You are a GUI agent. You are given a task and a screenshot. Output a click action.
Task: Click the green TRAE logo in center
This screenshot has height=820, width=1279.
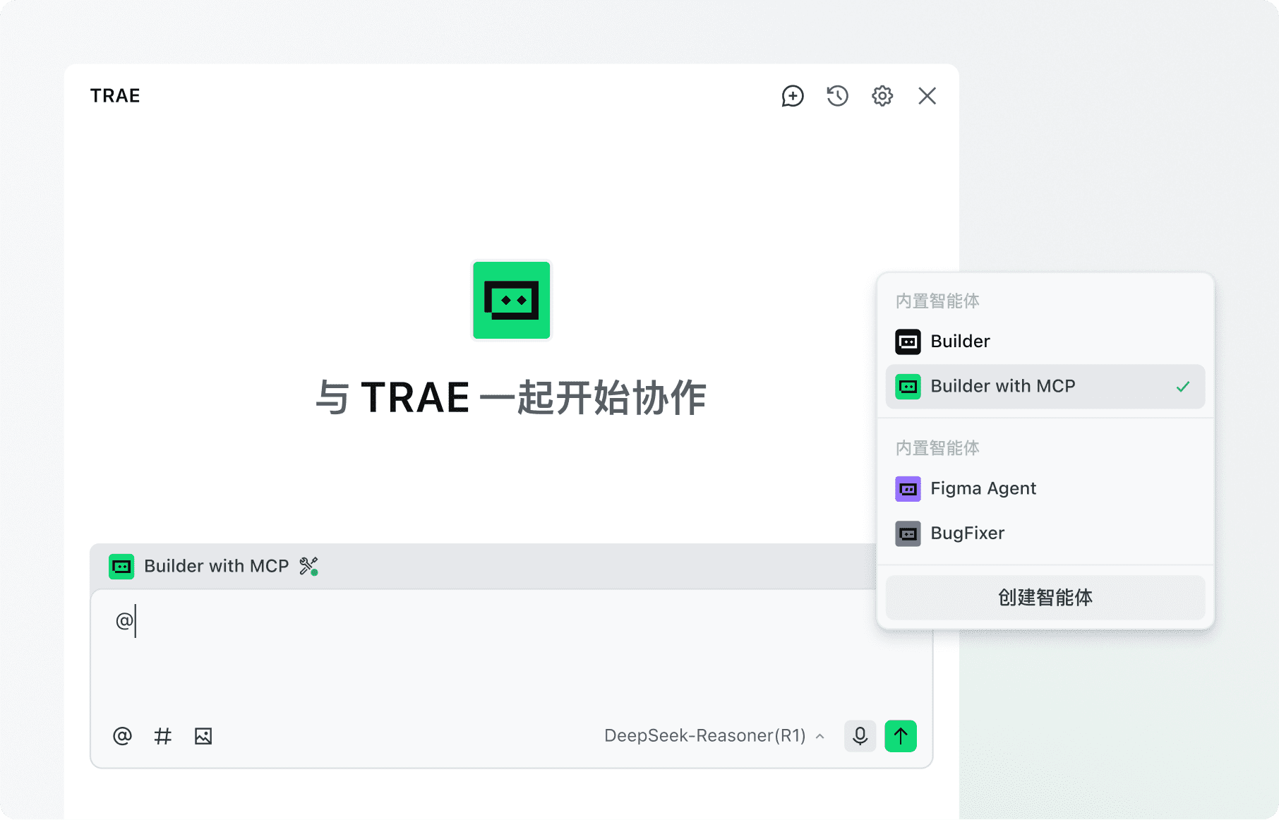(511, 301)
